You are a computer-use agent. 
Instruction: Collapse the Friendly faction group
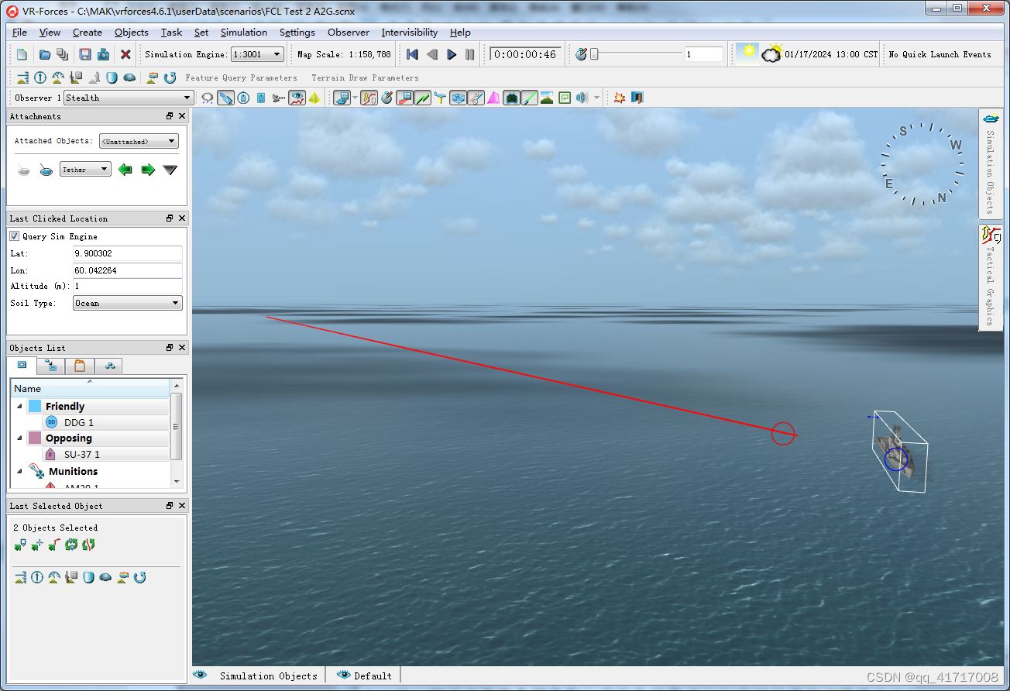coord(19,405)
